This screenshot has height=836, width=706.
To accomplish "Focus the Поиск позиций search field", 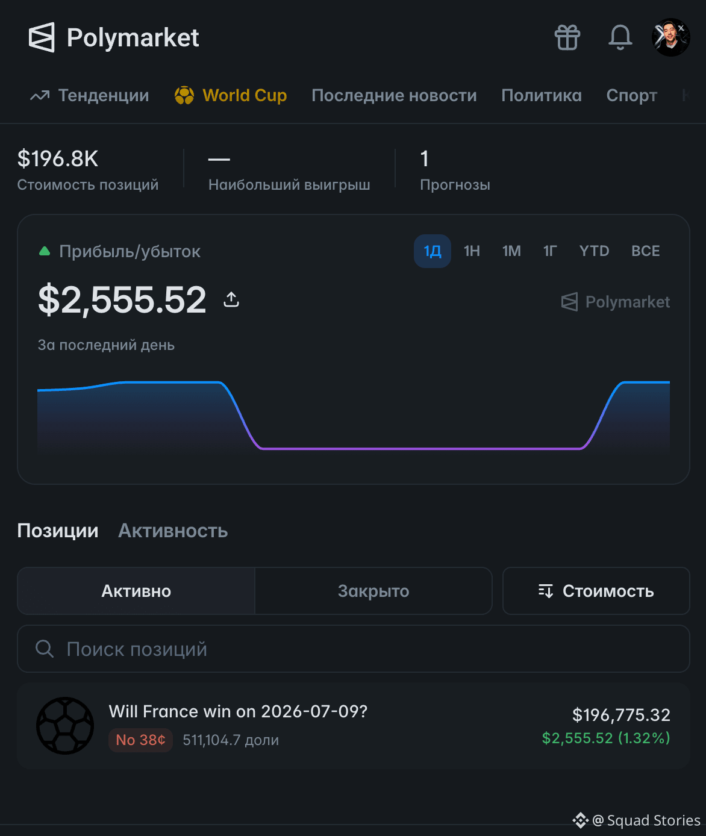I will click(353, 649).
